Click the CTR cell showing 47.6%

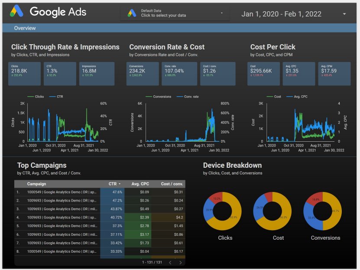point(112,192)
